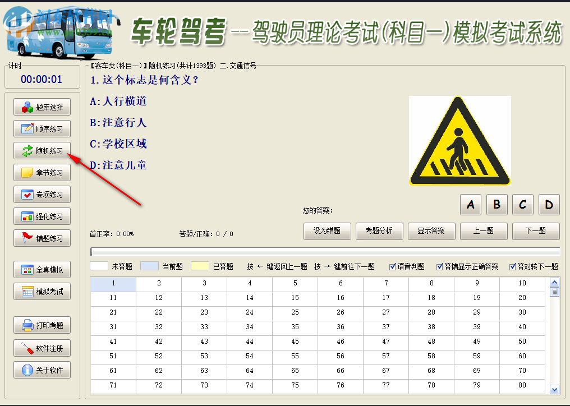
Task: Answer the question with button A
Action: click(471, 205)
